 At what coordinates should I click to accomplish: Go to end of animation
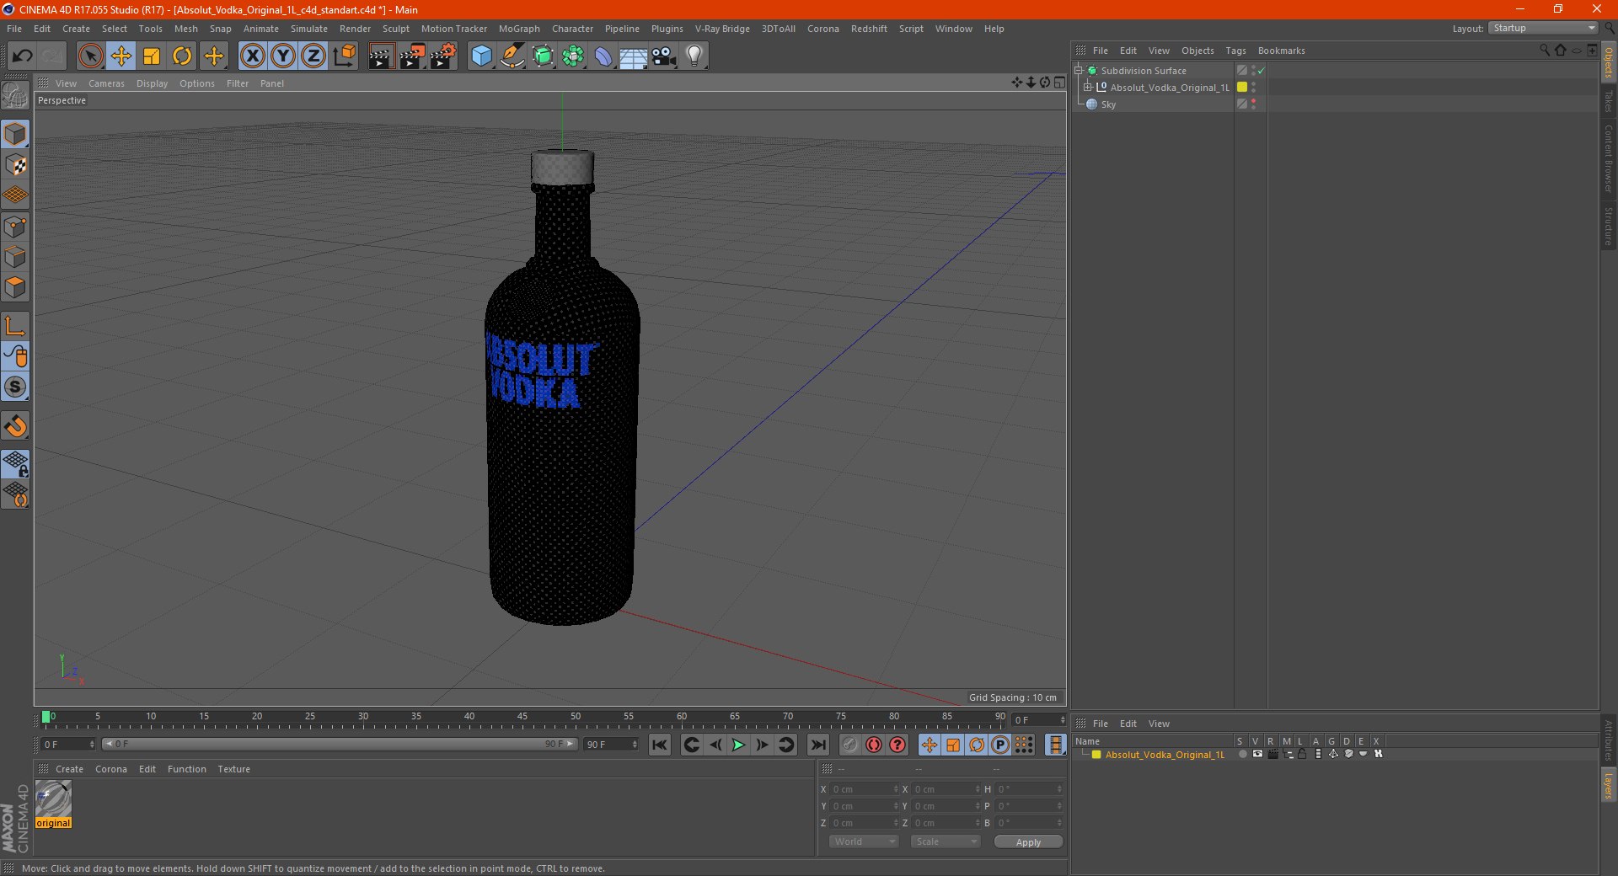tap(817, 745)
